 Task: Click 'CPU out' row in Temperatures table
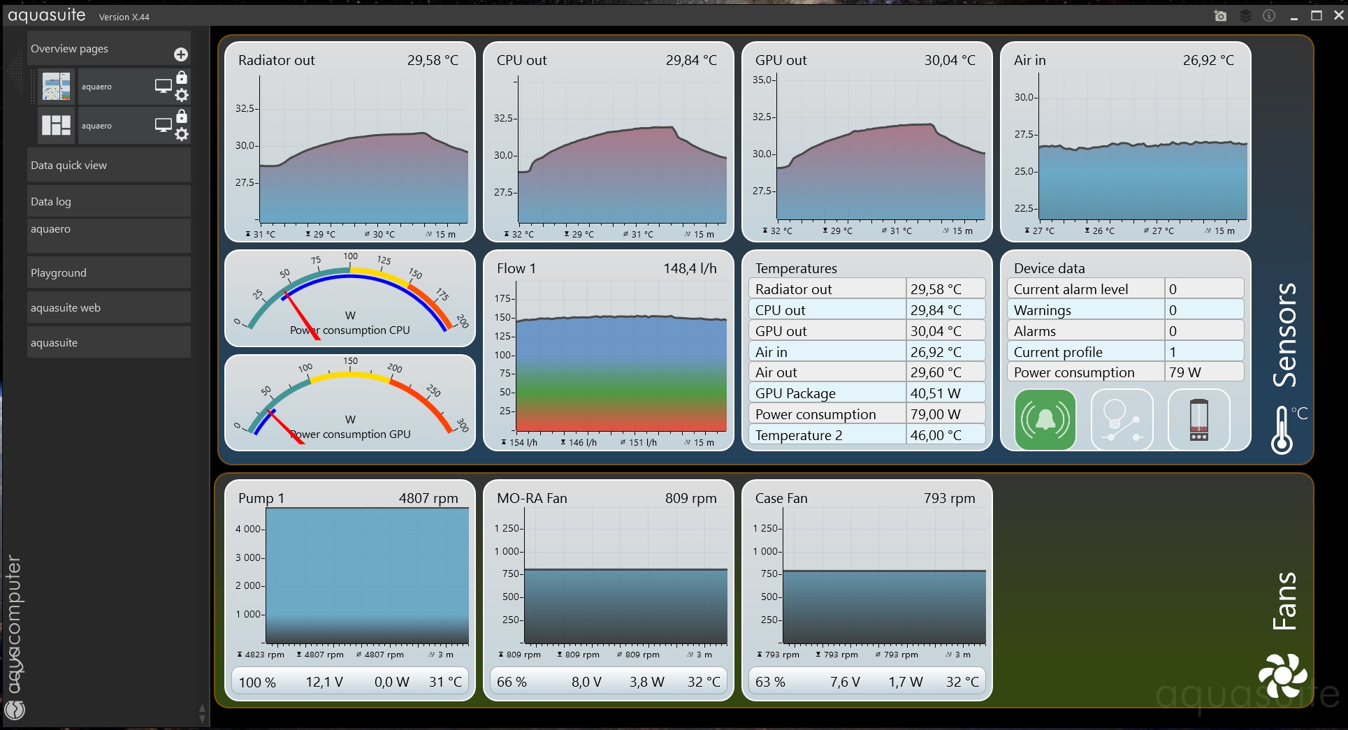[x=867, y=309]
